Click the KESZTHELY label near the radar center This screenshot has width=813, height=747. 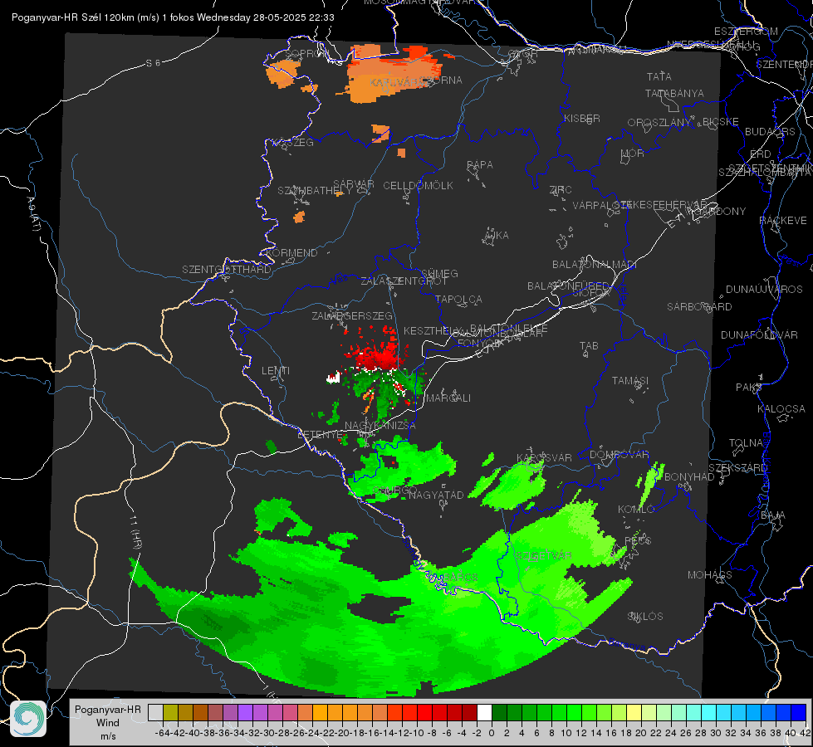[431, 330]
